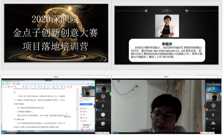
Task: Switch to the Acrobat Tools tab
Action: coord(7,84)
